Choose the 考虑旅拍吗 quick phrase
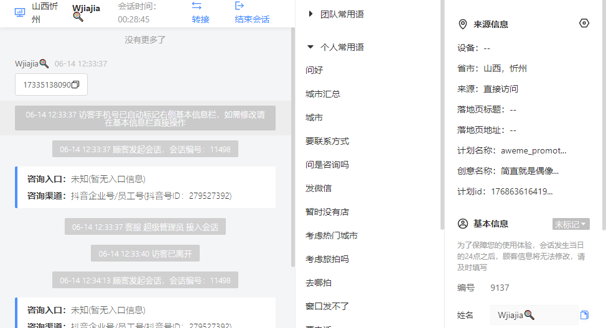This screenshot has height=328, width=606. (327, 259)
